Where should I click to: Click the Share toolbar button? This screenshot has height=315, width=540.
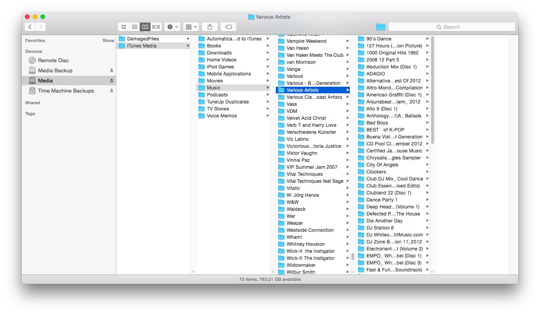(x=210, y=27)
